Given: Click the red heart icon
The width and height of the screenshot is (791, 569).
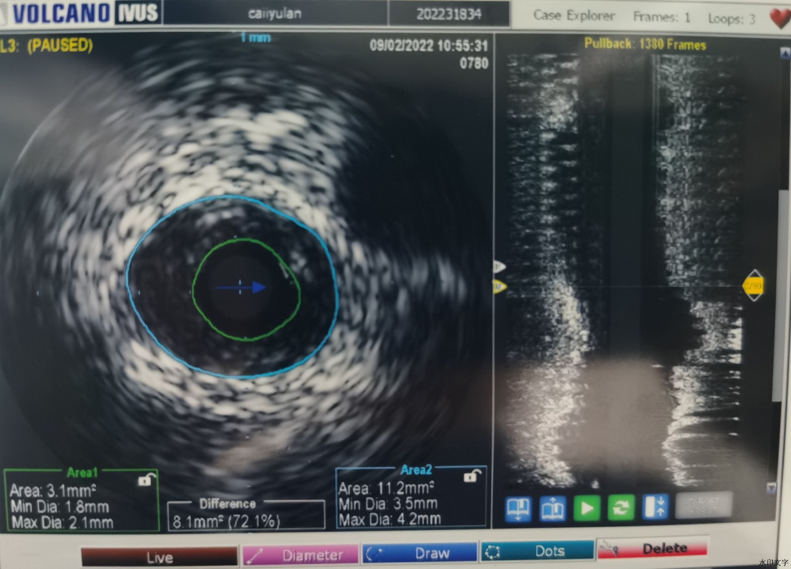Looking at the screenshot, I should point(779,18).
